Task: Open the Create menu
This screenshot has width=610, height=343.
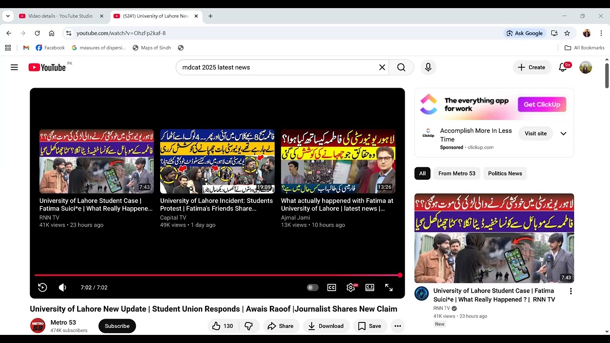Action: pos(532,68)
